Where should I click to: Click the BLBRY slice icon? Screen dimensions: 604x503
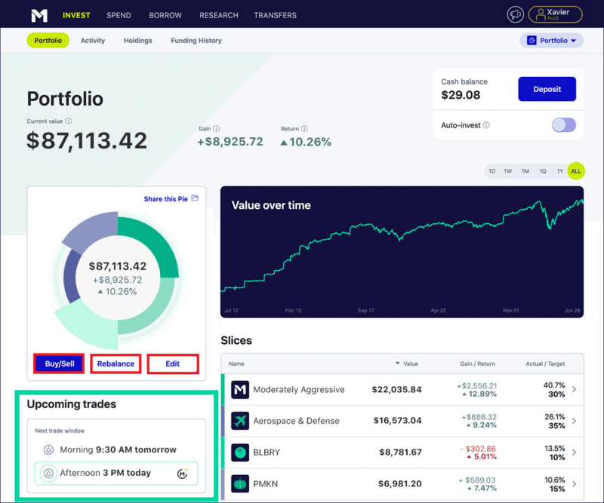[240, 452]
